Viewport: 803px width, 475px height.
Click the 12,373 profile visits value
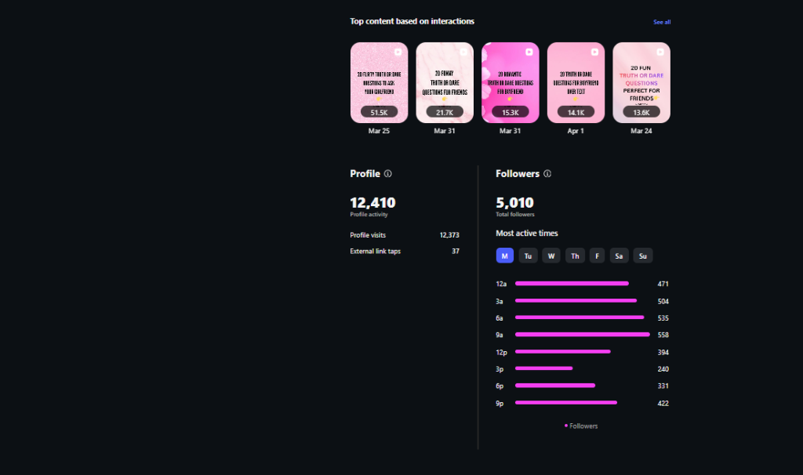click(449, 235)
